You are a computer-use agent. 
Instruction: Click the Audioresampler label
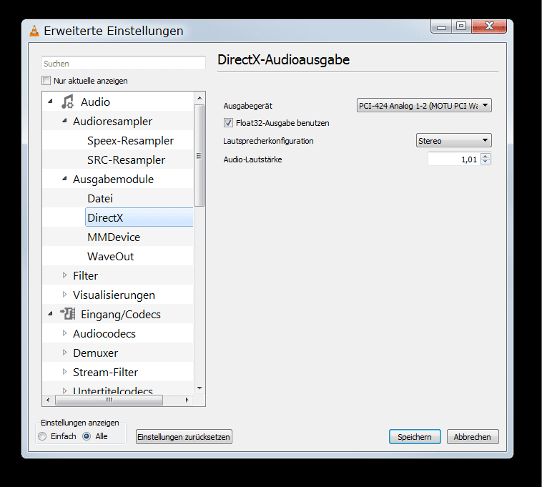[113, 122]
